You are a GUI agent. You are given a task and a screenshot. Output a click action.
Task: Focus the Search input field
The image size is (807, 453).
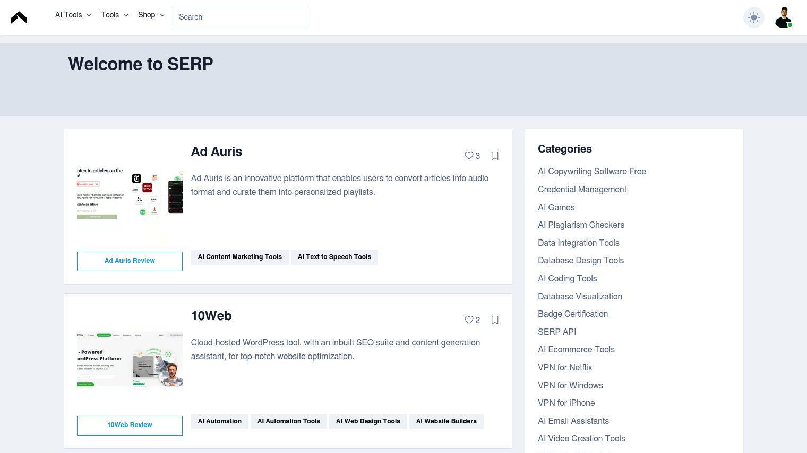point(238,17)
